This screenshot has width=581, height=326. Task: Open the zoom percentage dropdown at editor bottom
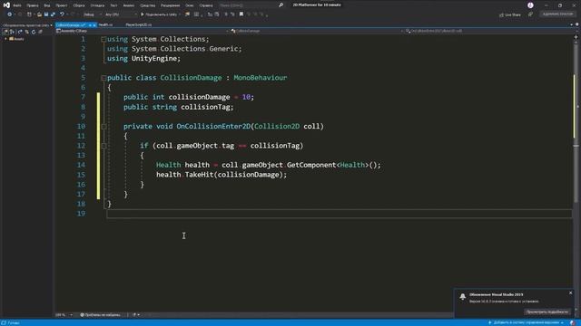click(64, 315)
